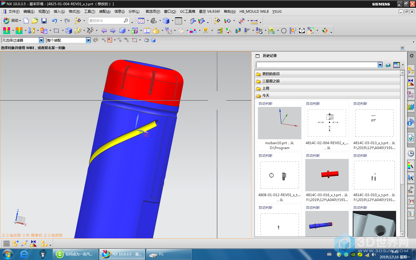Click the HD3D blue info icon
Screen dimensions: 416x260
tap(411, 123)
